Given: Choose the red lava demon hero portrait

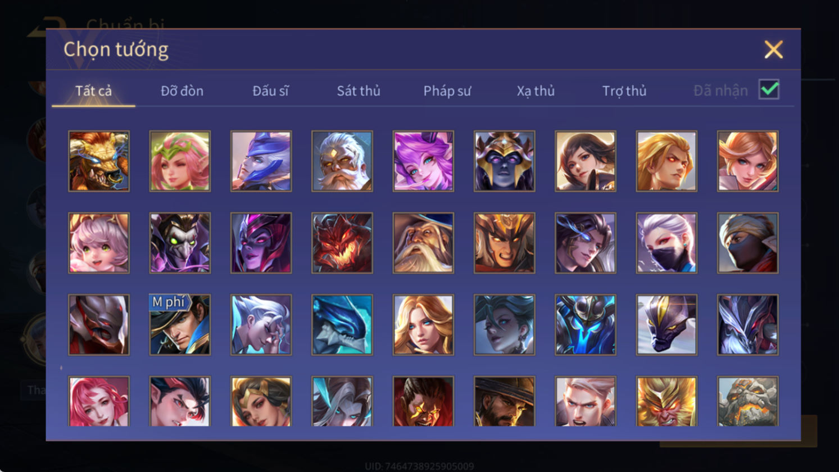Looking at the screenshot, I should [342, 243].
